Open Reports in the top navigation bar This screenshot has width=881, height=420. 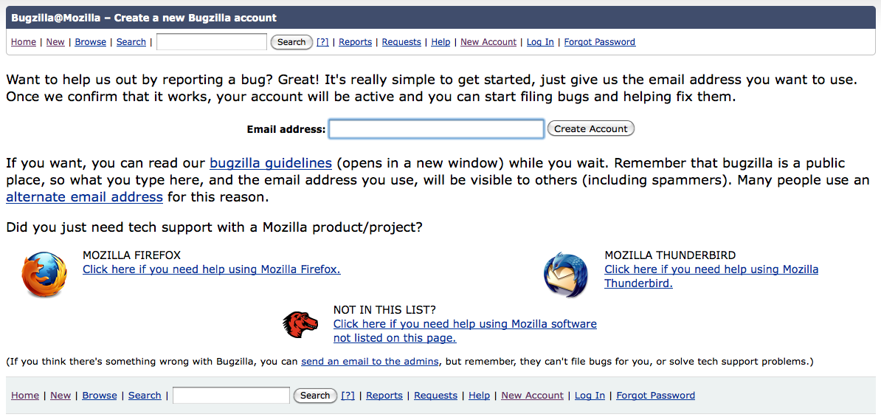point(355,42)
